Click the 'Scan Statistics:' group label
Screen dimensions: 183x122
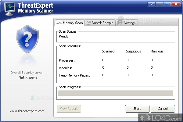click(x=70, y=46)
